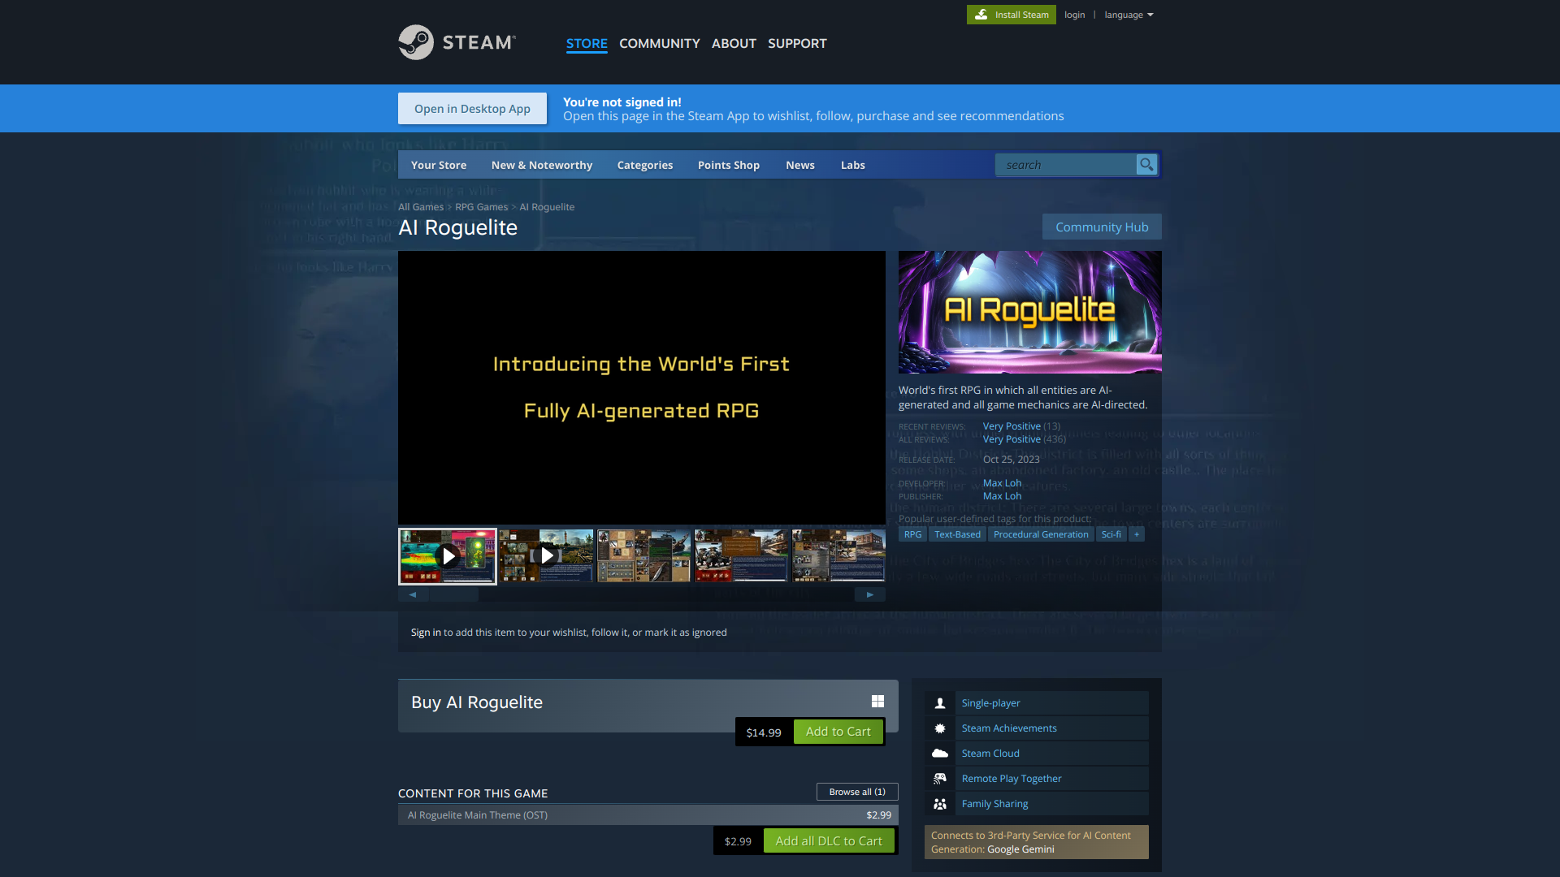The image size is (1560, 877).
Task: Click the Steam Cloud icon
Action: [940, 754]
